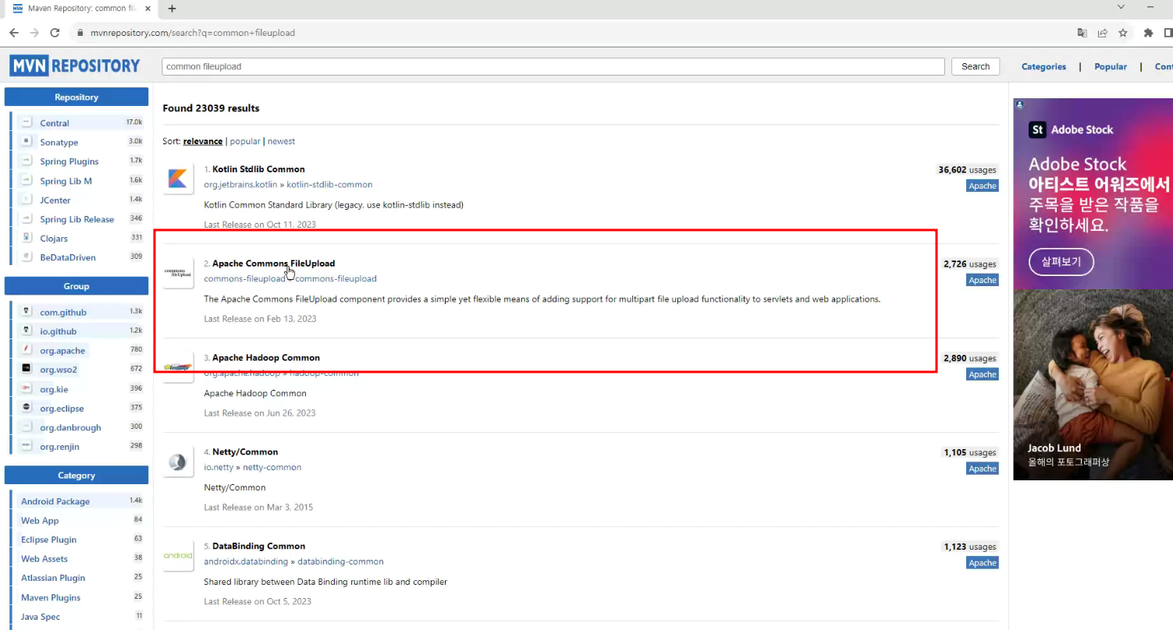
Task: Filter by Central repository
Action: tap(55, 123)
